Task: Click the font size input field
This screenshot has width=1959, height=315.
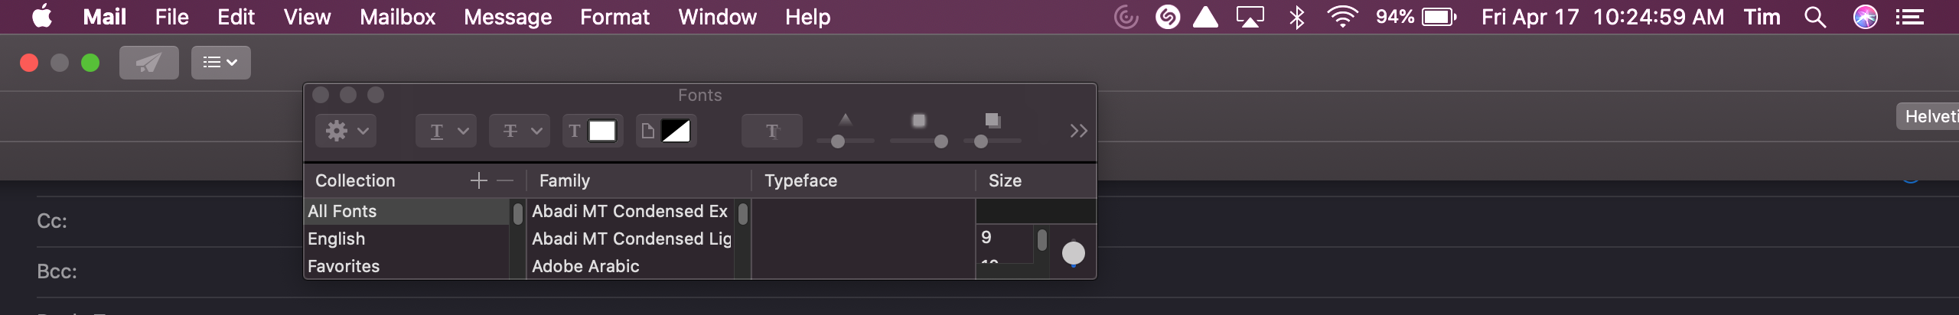Action: pyautogui.click(x=1035, y=211)
